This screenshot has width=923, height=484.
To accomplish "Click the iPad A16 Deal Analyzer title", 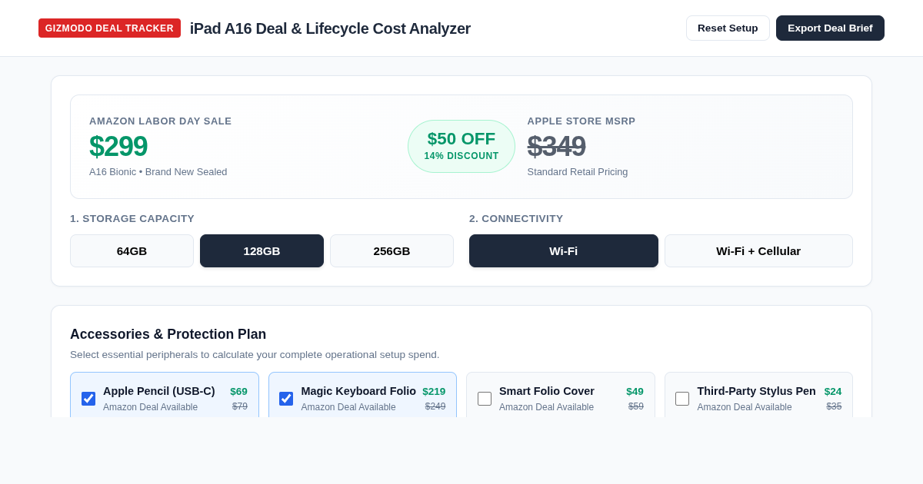I will point(330,28).
